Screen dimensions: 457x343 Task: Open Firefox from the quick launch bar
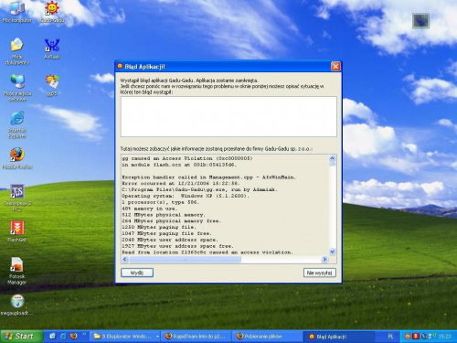(x=74, y=336)
